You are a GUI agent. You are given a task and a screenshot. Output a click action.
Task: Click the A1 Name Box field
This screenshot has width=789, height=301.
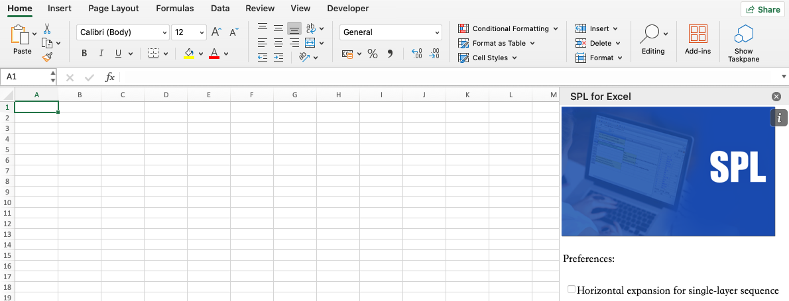point(28,77)
